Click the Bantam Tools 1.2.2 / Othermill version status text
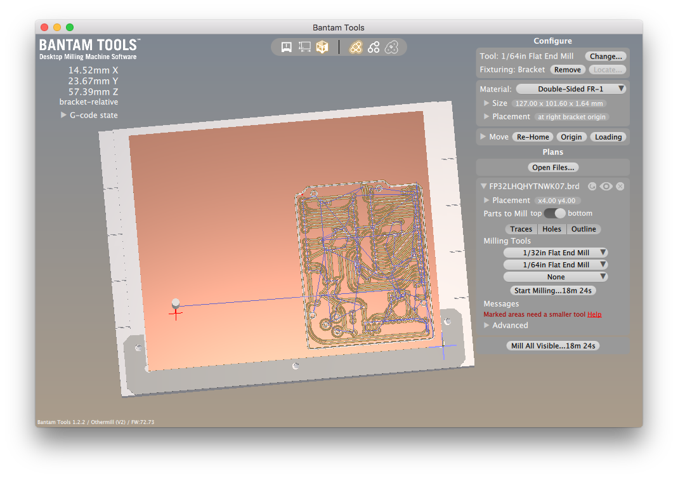 (x=96, y=422)
